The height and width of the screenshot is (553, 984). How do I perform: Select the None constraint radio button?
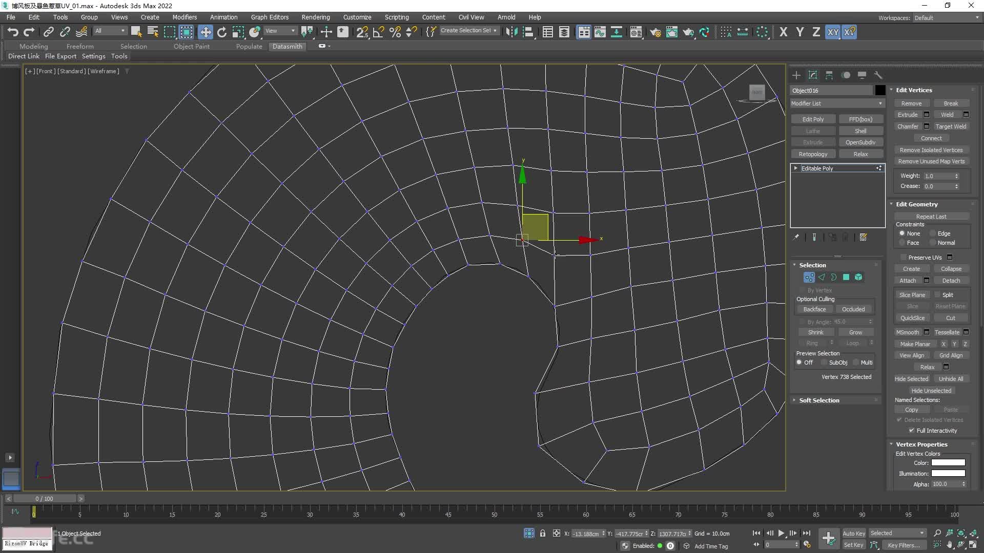(902, 233)
